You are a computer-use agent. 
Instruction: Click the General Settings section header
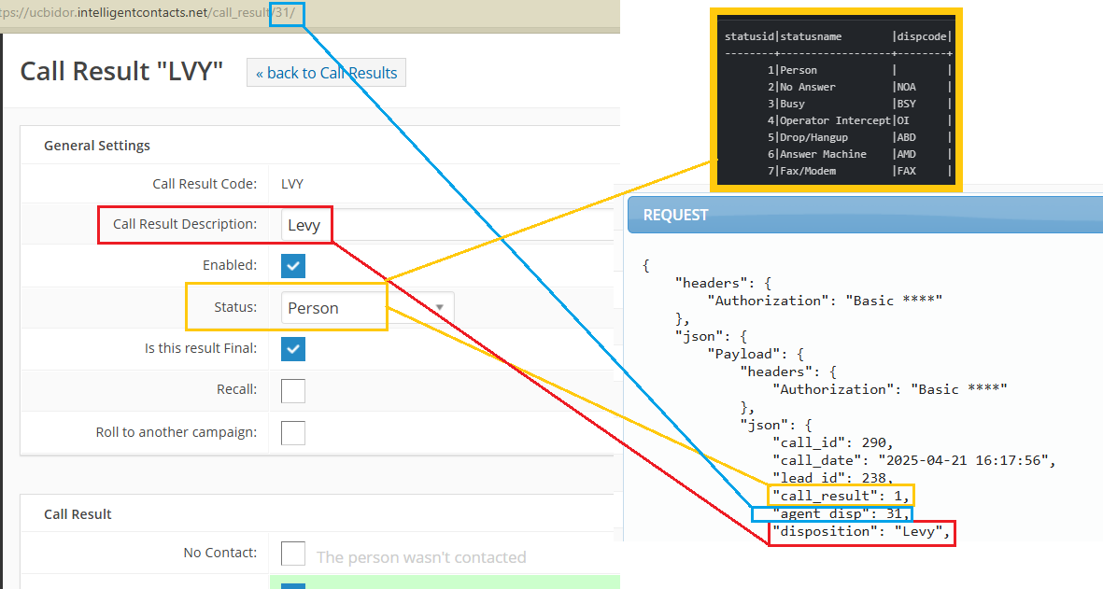tap(97, 146)
